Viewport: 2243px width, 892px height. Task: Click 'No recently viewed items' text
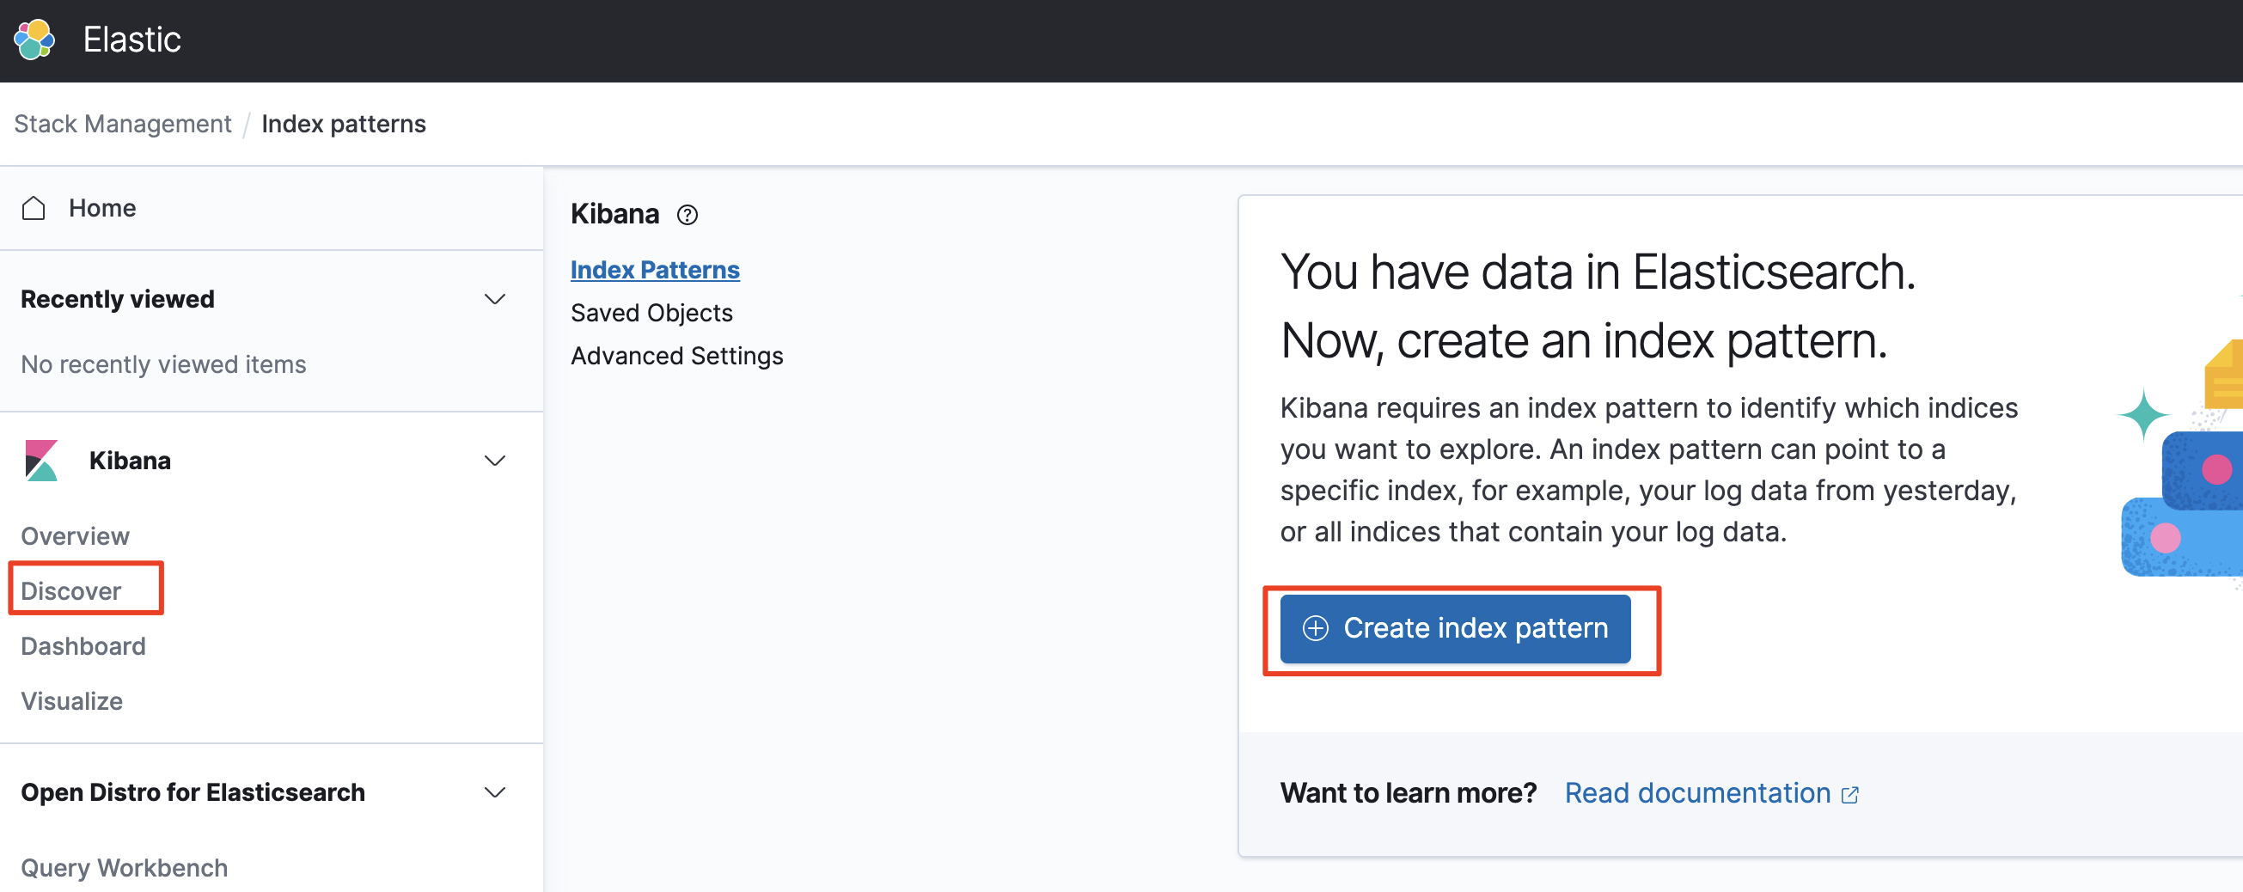(x=163, y=364)
